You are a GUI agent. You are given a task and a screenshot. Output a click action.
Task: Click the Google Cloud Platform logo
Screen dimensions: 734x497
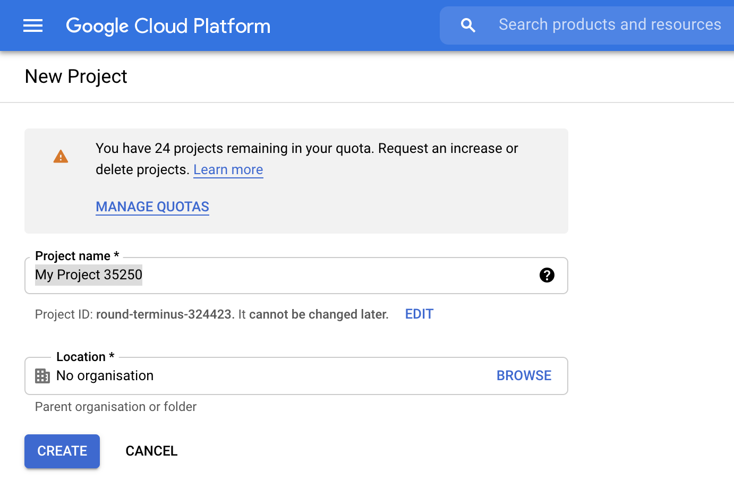click(x=168, y=25)
